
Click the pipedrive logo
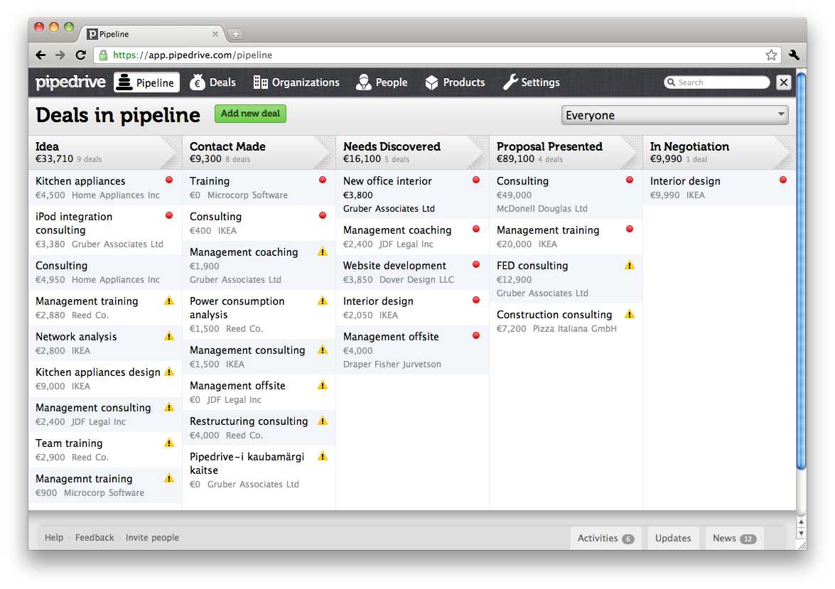pos(70,82)
